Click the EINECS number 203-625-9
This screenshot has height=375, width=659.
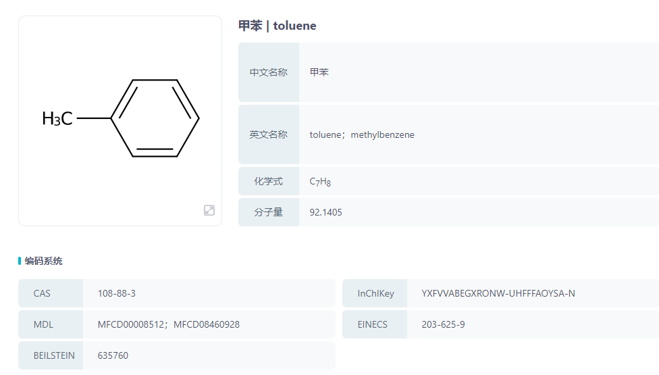[443, 324]
